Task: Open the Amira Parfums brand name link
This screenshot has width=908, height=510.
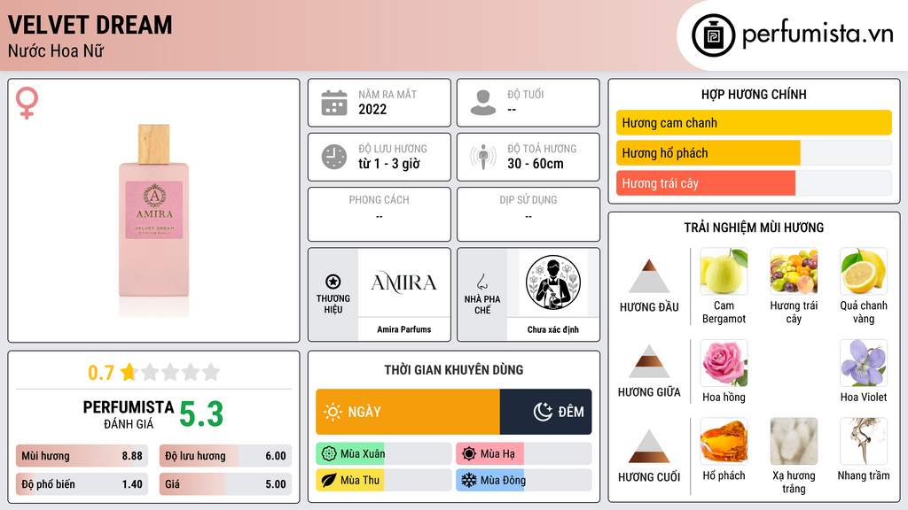Action: pos(403,329)
